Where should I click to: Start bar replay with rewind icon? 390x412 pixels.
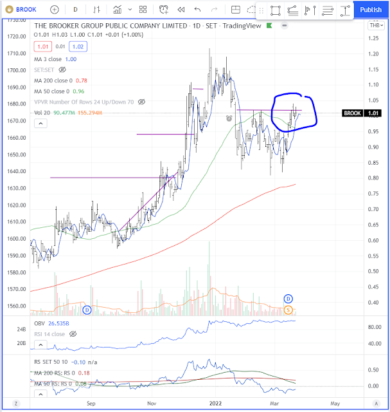tap(181, 10)
